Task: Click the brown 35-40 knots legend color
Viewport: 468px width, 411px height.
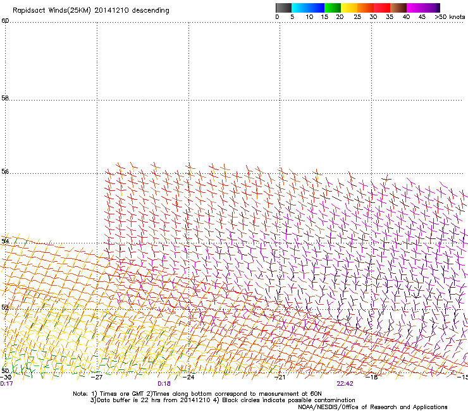Action: pyautogui.click(x=398, y=8)
